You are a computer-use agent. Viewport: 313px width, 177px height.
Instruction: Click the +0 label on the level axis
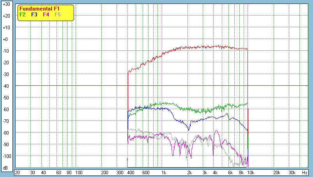(6, 39)
